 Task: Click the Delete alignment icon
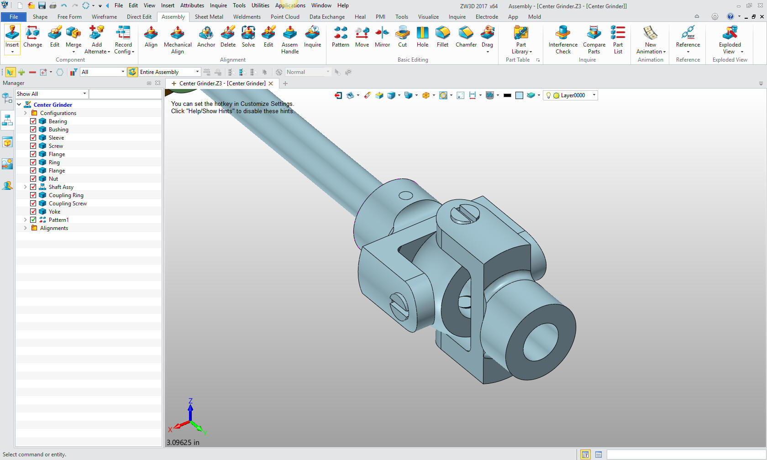click(x=228, y=33)
